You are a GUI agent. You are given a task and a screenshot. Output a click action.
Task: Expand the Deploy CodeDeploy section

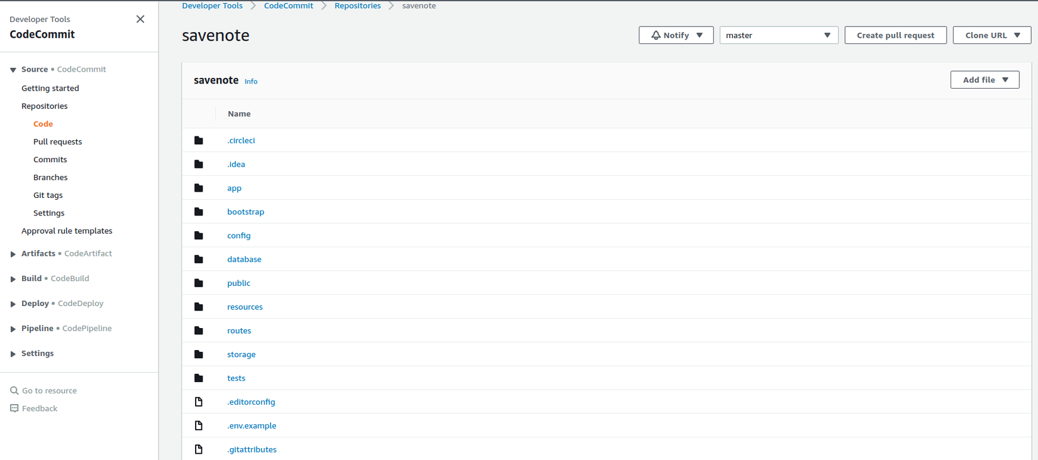pyautogui.click(x=13, y=304)
